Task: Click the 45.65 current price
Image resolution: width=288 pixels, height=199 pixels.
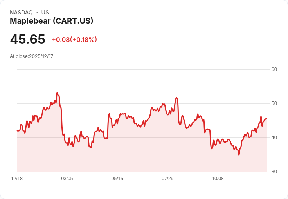Action: [27, 40]
